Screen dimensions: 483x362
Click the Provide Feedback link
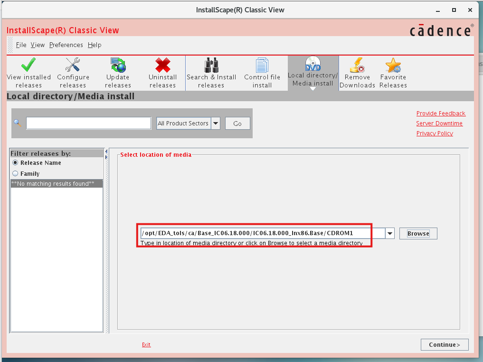point(441,114)
